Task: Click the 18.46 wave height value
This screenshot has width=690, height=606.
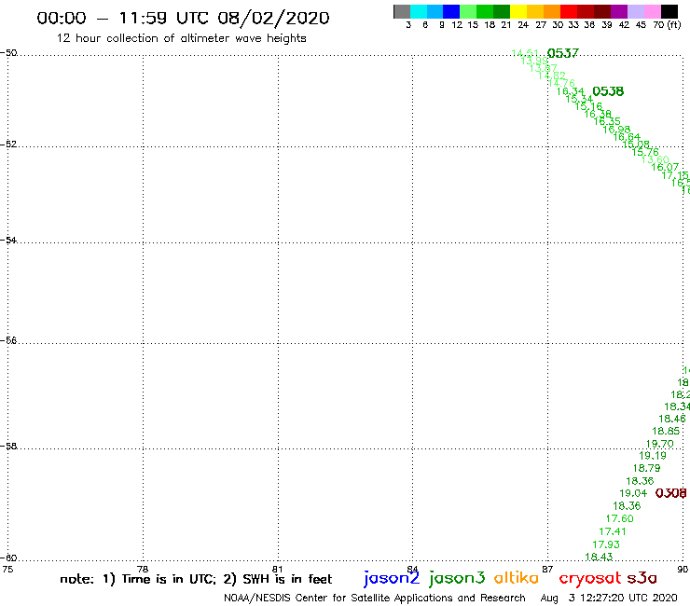Action: (672, 419)
